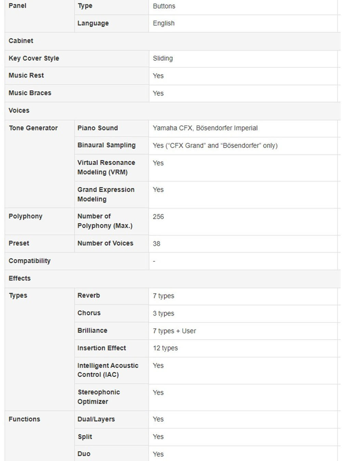Viewport: 342px width, 461px height.
Task: Click the Chorus effect label
Action: 89,313
